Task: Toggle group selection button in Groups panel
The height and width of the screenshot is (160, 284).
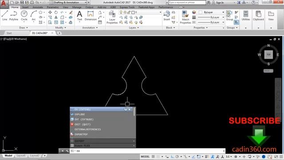Action: [x=237, y=22]
